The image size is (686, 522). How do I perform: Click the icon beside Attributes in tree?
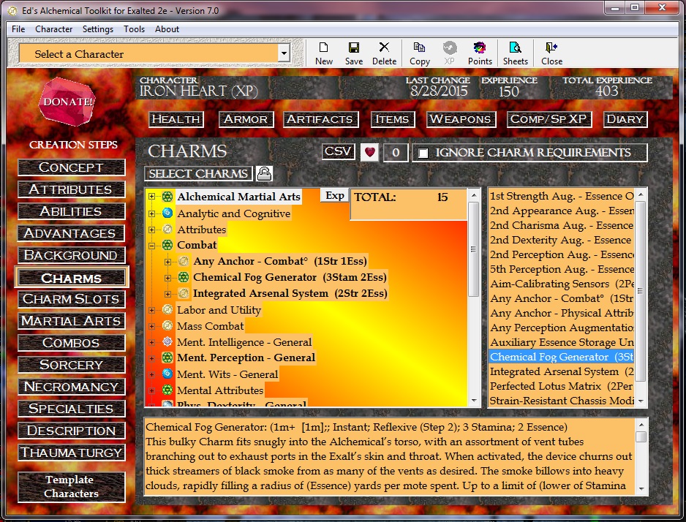click(167, 229)
